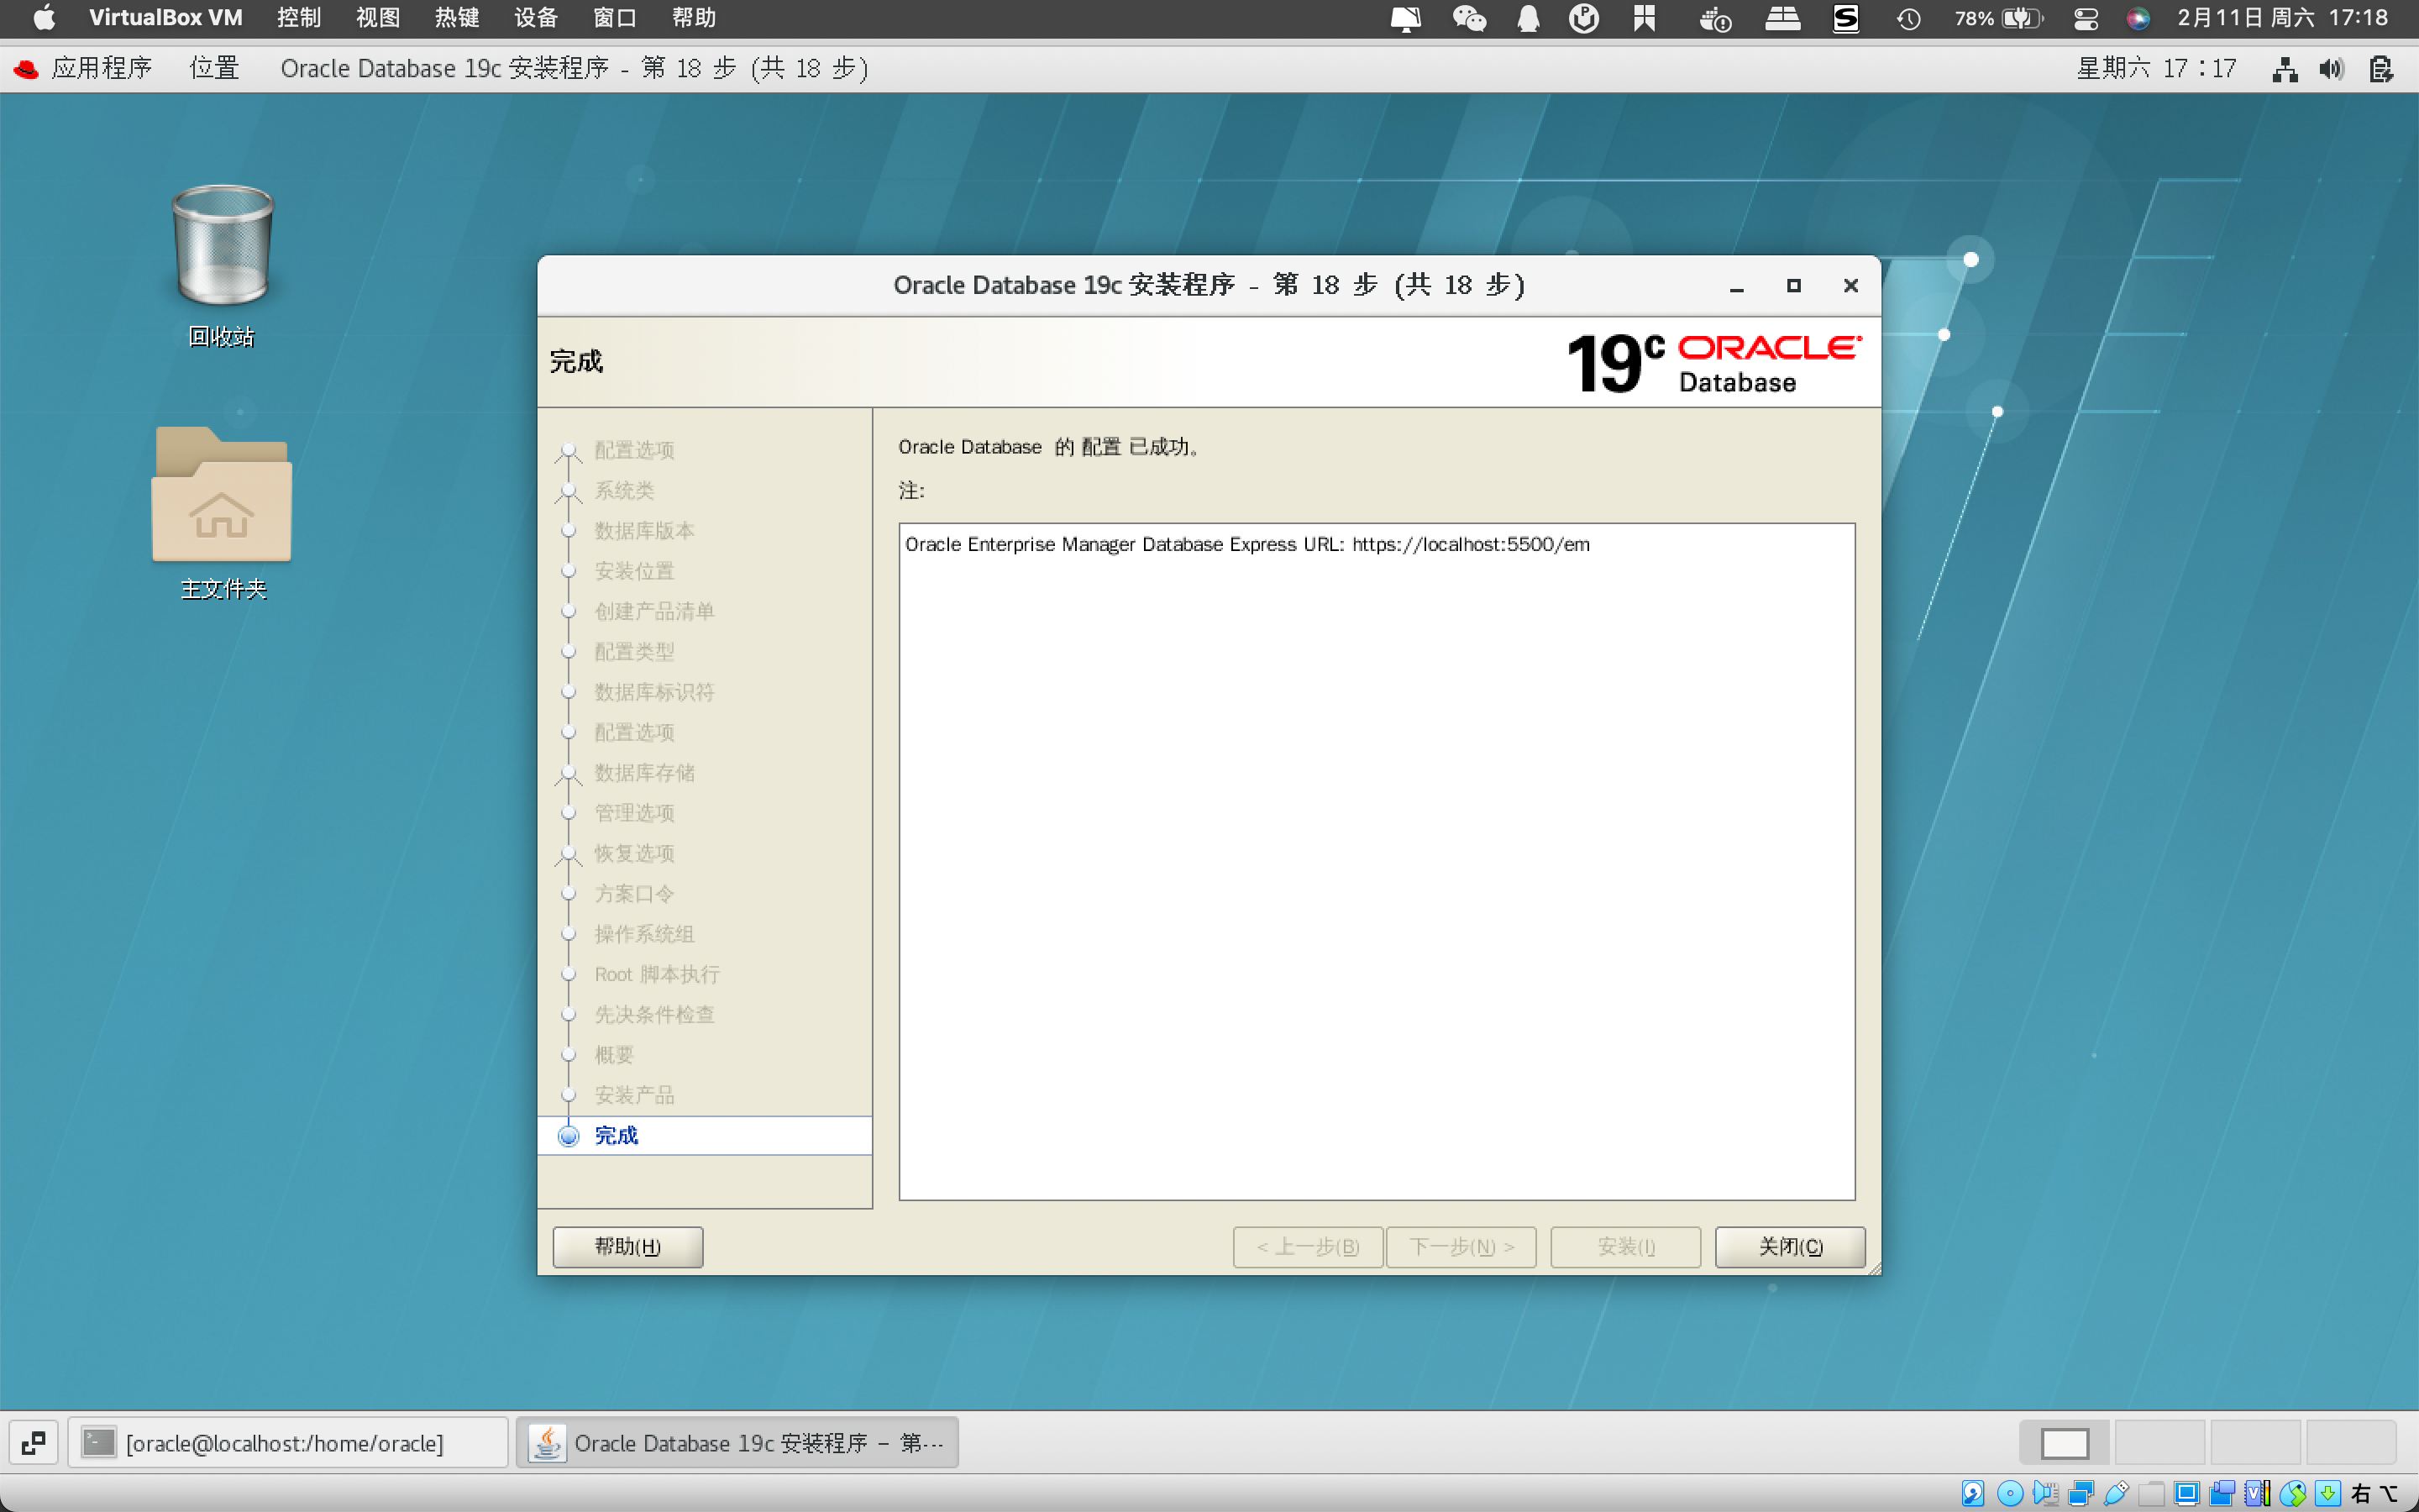Click the Sogou input method S icon

point(1845,18)
